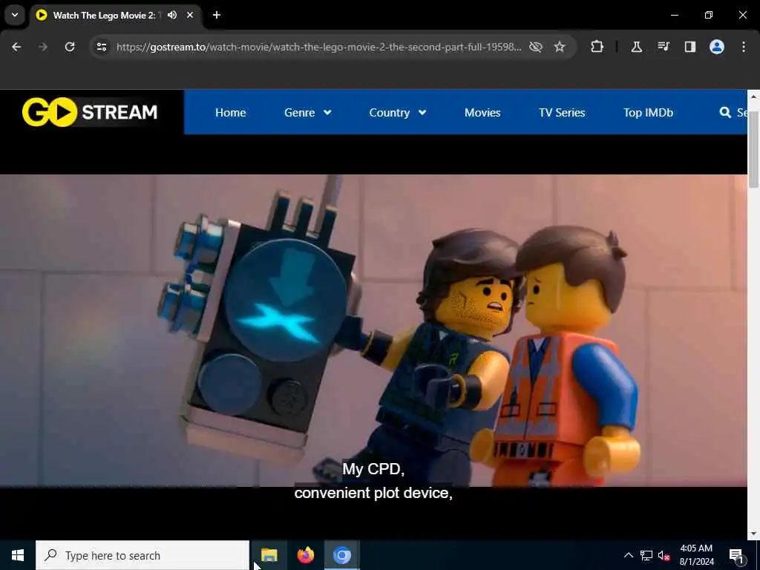This screenshot has width=760, height=570.
Task: Open the tab search dropdown arrow
Action: click(15, 15)
